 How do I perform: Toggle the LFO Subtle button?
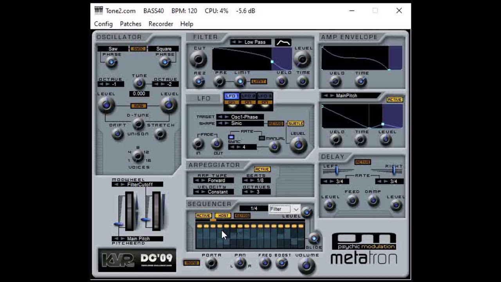click(x=296, y=123)
